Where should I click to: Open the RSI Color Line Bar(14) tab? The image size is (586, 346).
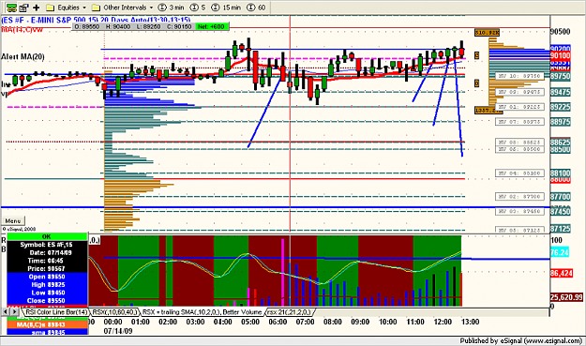(56, 311)
